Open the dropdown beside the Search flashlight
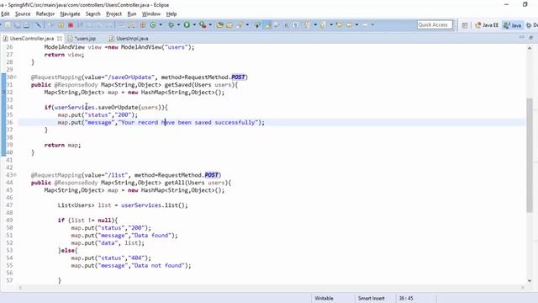This screenshot has height=303, width=538. [x=247, y=24]
